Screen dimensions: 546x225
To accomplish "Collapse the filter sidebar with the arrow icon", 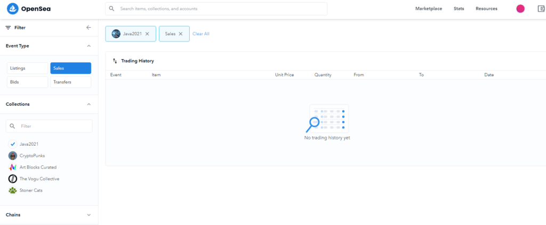I will [x=89, y=27].
